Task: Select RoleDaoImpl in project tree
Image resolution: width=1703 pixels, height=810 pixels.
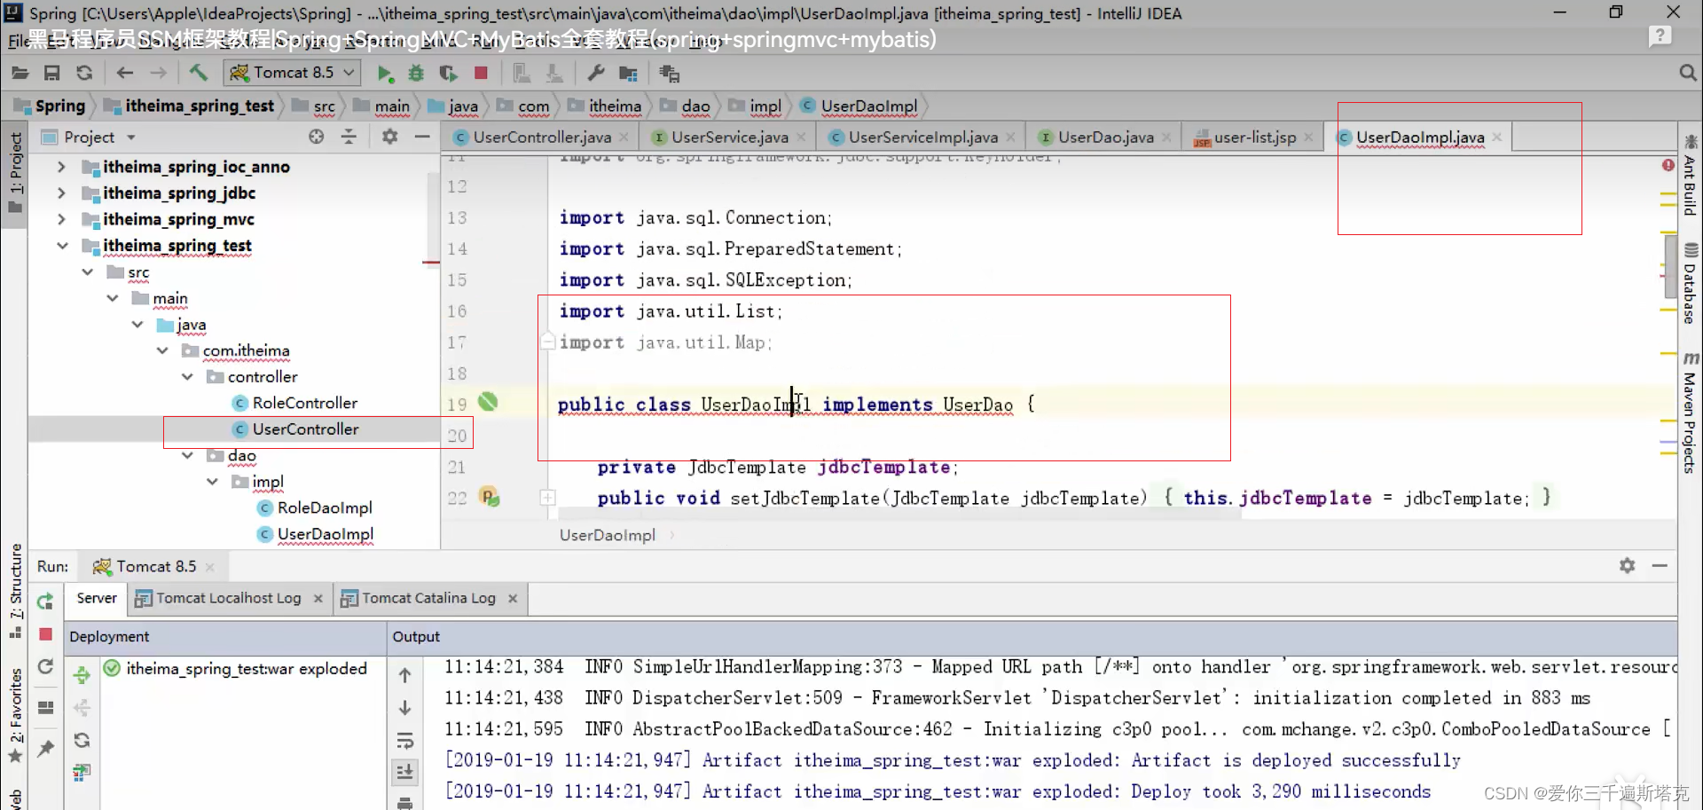Action: pyautogui.click(x=325, y=507)
